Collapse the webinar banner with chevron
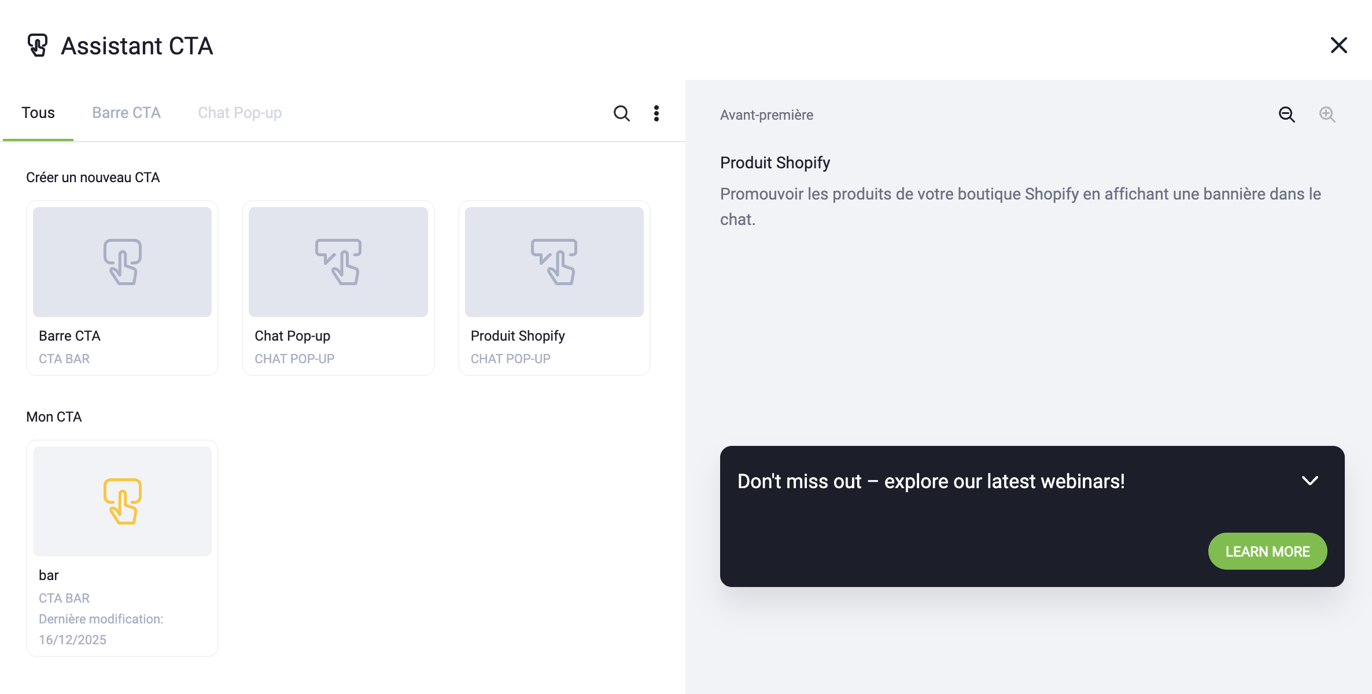Image resolution: width=1372 pixels, height=694 pixels. [x=1310, y=481]
